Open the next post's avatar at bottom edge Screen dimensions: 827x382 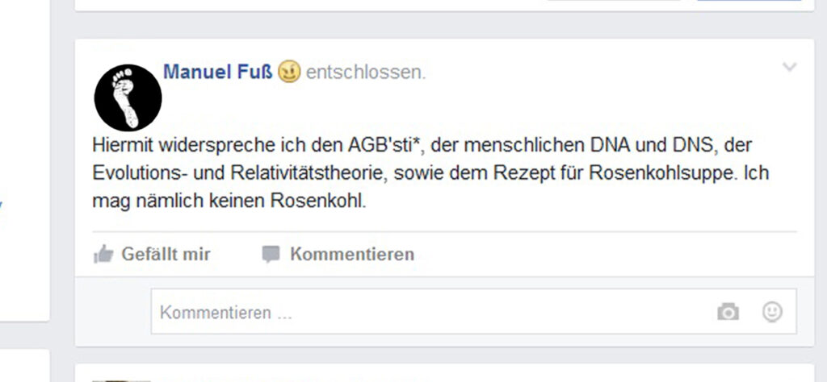click(x=121, y=380)
